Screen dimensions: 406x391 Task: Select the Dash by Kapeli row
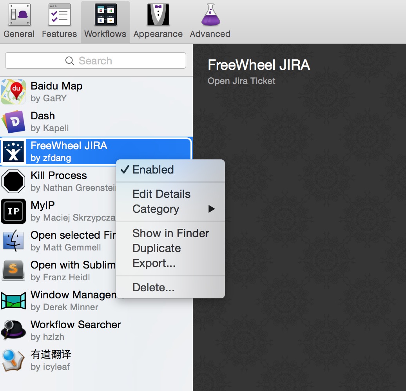pyautogui.click(x=96, y=122)
